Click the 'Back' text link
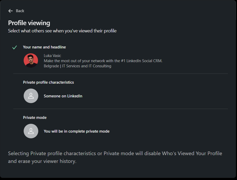 pos(20,11)
